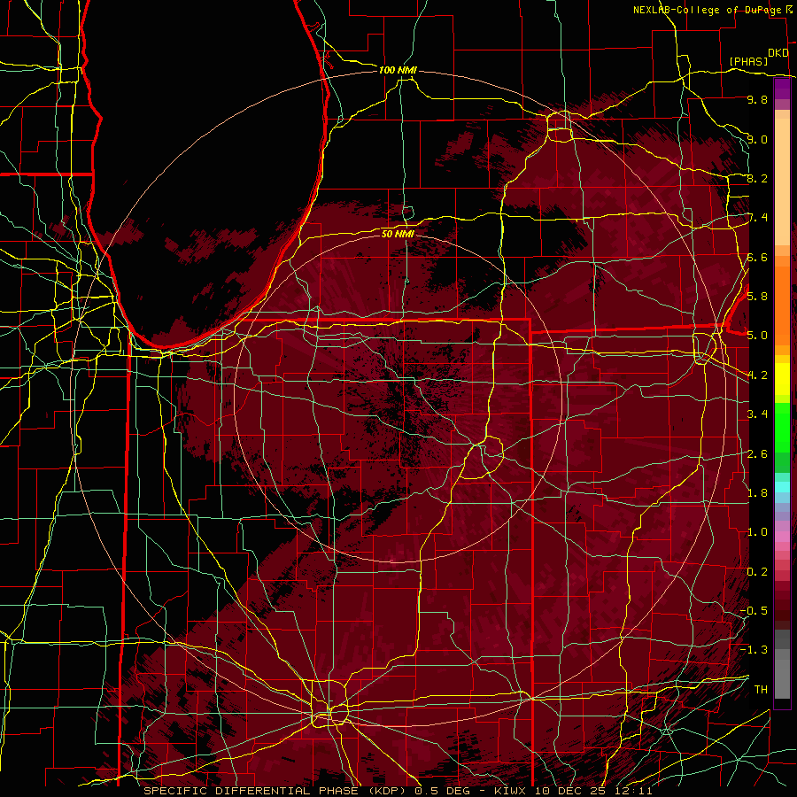Click the "TH" threshold label on the scale
This screenshot has width=797, height=797.
coord(761,690)
